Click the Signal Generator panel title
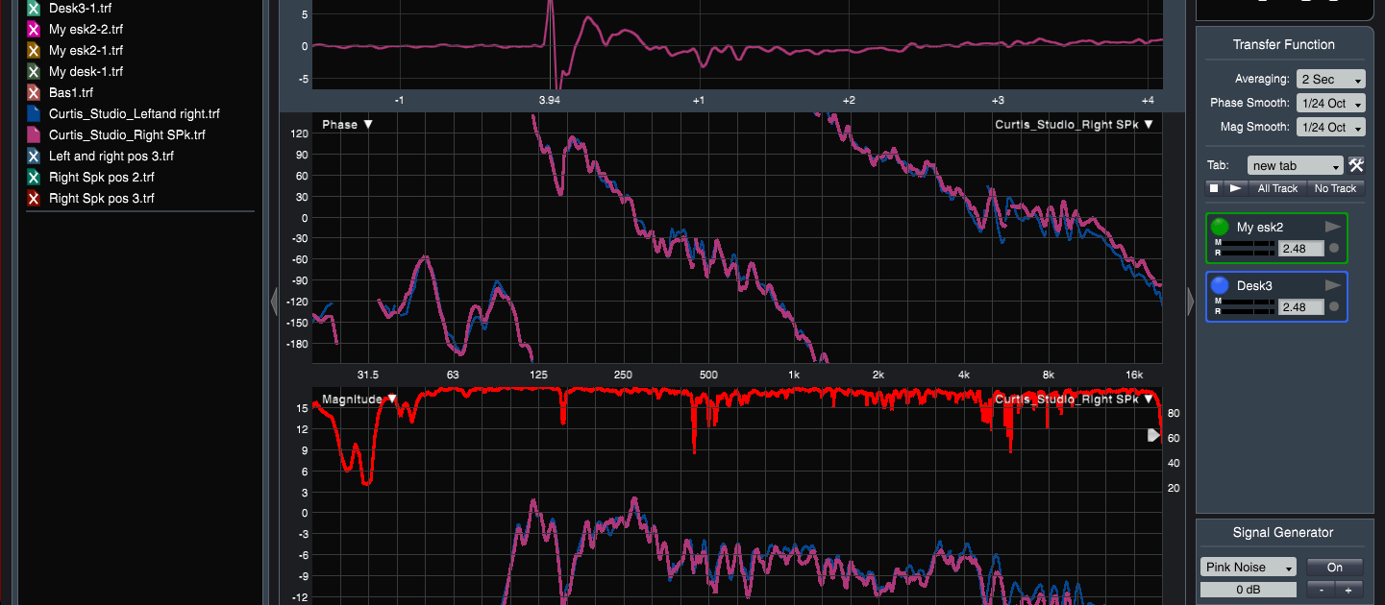The width and height of the screenshot is (1385, 605). [x=1283, y=532]
